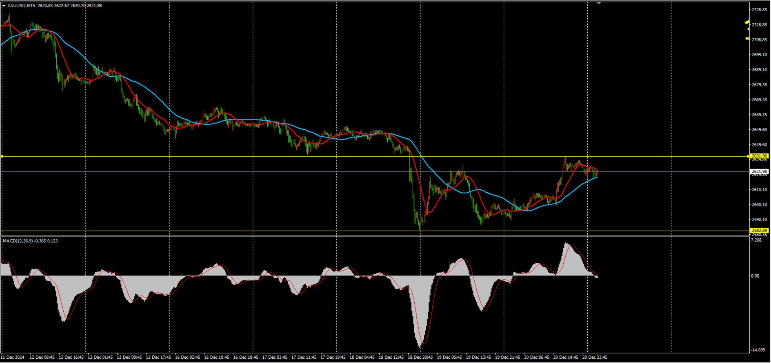
Task: Click the 19 Dec 21:45 time label
Action: point(507,357)
